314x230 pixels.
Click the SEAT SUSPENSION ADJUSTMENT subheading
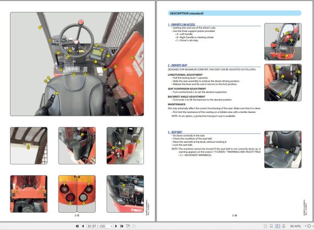[187, 88]
